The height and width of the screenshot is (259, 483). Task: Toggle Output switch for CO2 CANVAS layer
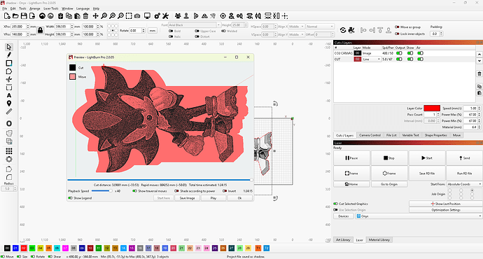click(399, 53)
